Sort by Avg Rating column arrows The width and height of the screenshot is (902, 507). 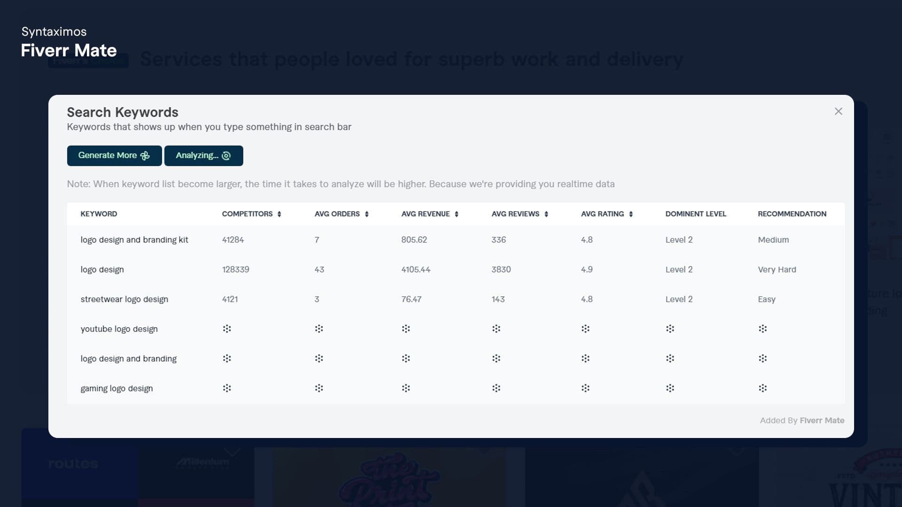click(x=630, y=214)
